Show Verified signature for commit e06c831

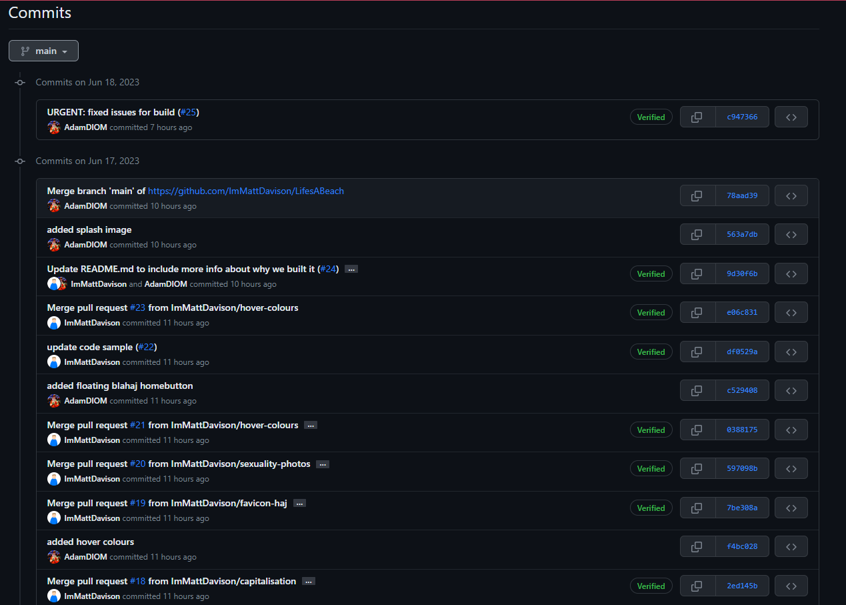[651, 312]
